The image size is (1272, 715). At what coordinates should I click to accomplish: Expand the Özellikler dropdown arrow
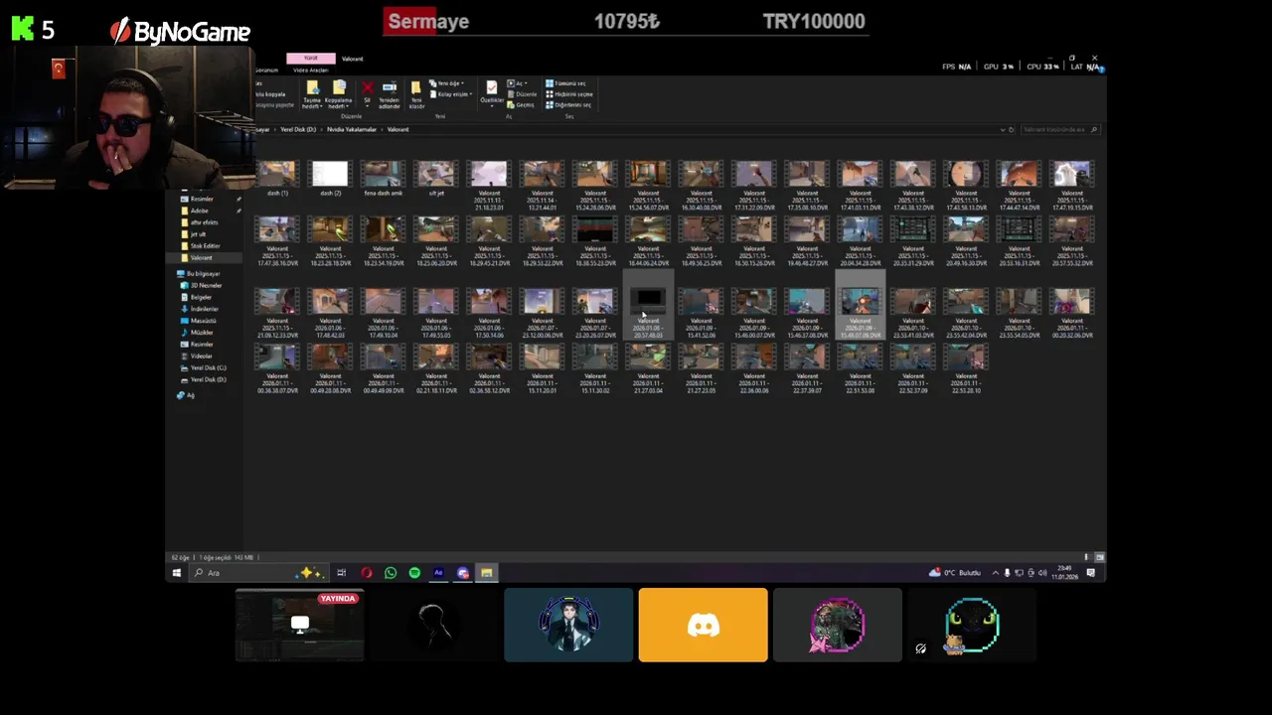pyautogui.click(x=492, y=106)
